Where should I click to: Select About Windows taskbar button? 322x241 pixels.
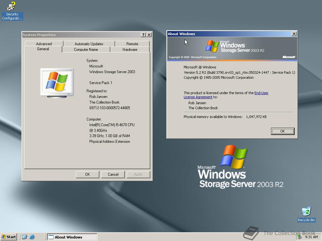[72, 237]
